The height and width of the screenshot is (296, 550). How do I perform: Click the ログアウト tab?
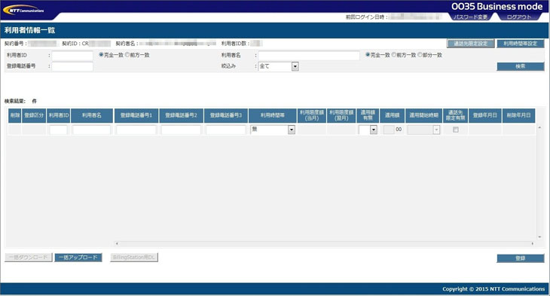pyautogui.click(x=519, y=17)
